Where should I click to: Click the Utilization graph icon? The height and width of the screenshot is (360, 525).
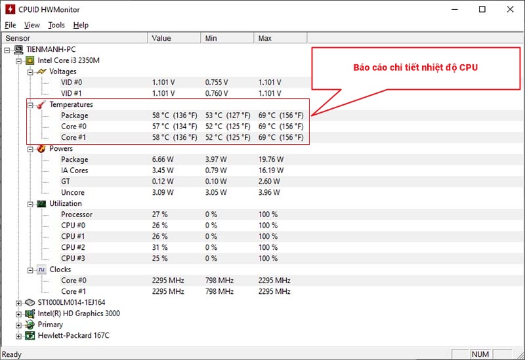(x=41, y=204)
